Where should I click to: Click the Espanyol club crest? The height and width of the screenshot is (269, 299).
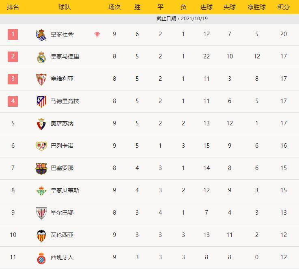[x=41, y=258]
